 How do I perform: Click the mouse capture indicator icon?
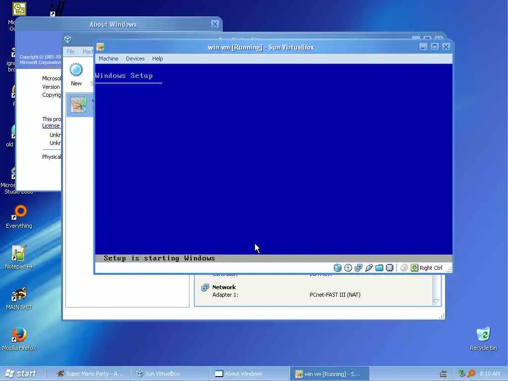(404, 267)
